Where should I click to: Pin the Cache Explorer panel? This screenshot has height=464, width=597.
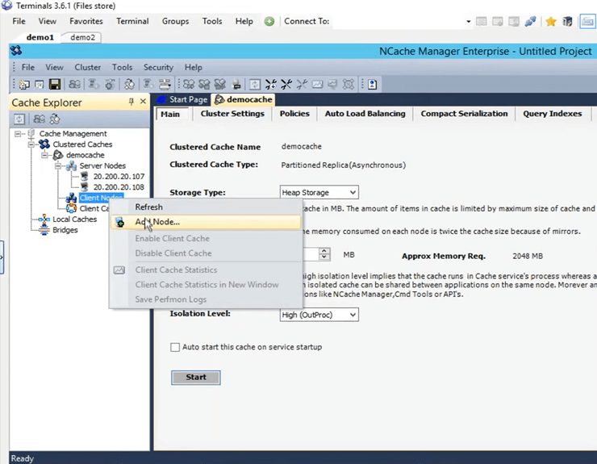click(x=132, y=102)
